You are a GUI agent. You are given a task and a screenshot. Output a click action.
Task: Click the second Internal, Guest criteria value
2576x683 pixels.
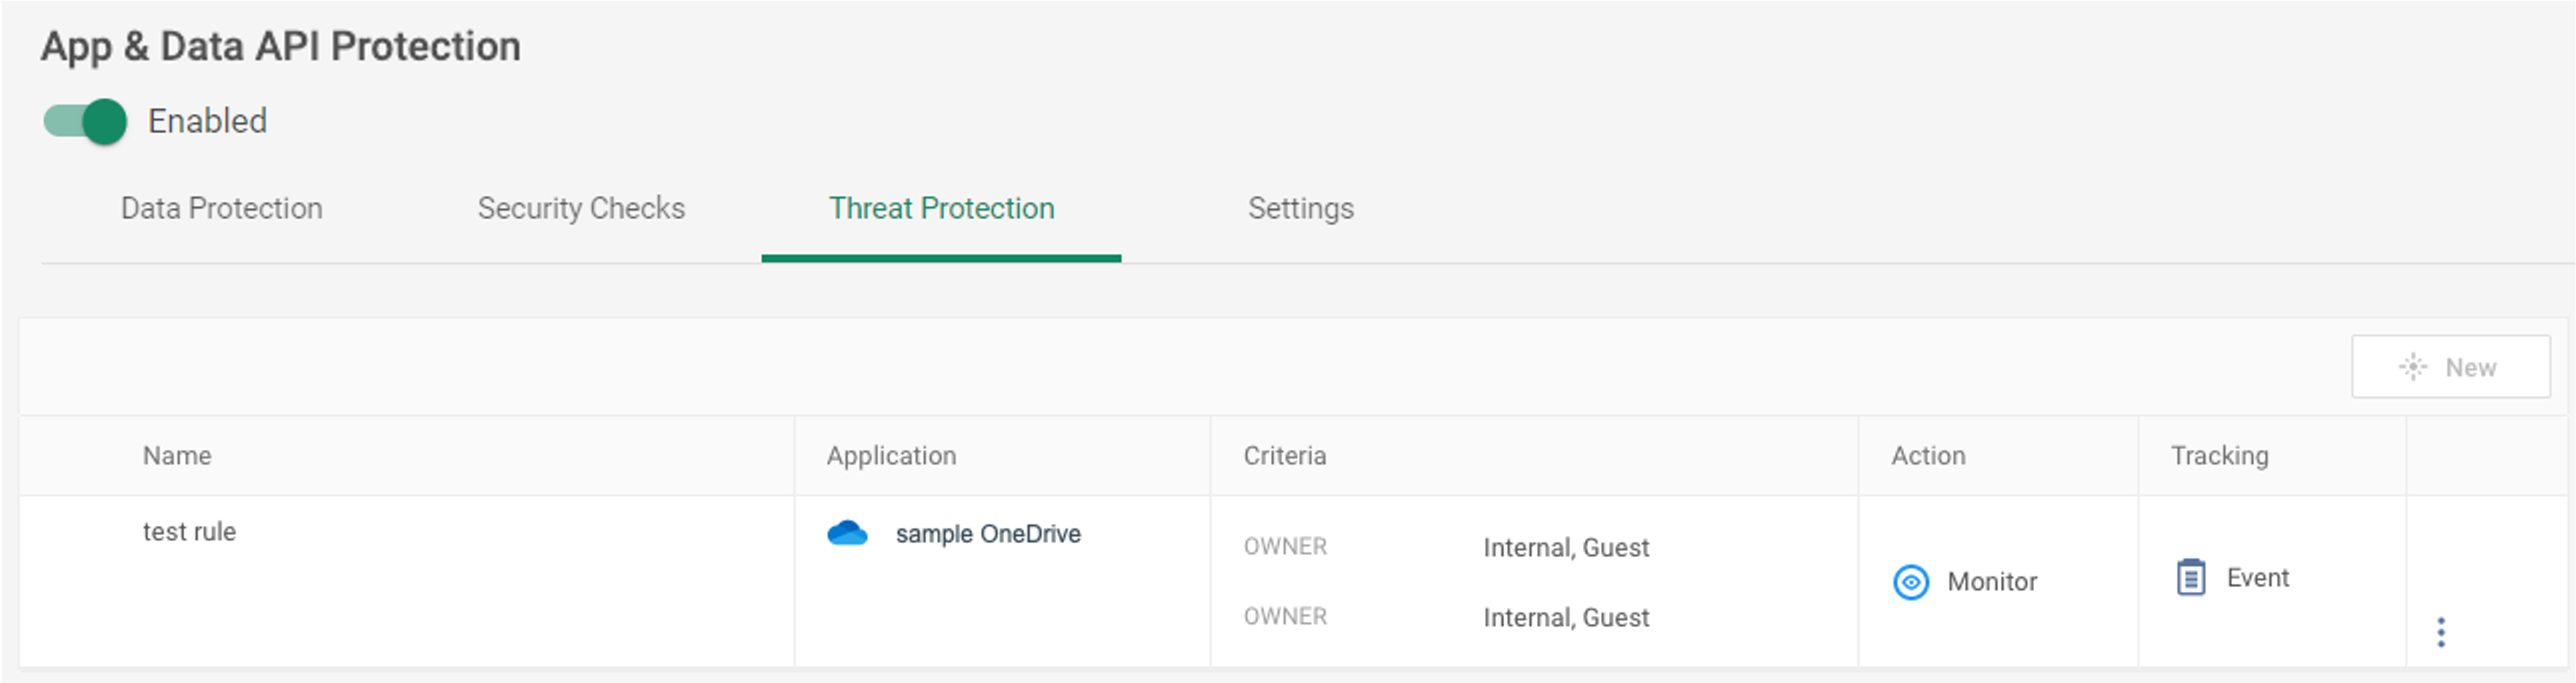tap(1565, 618)
